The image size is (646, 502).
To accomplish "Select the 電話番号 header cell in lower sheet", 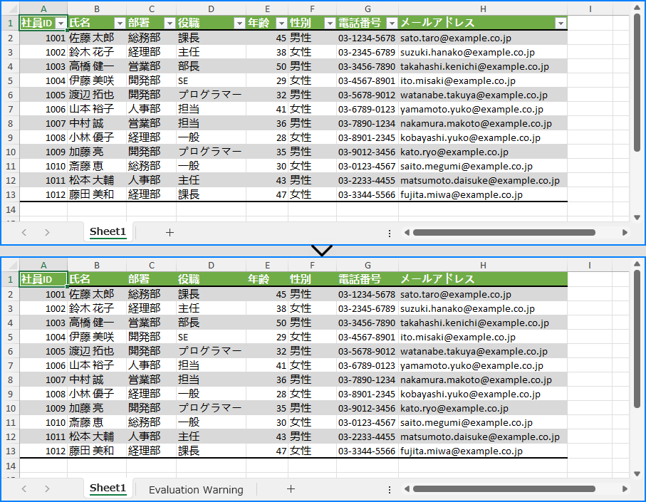I will click(367, 279).
